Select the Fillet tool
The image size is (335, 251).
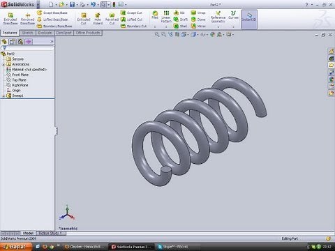point(155,15)
